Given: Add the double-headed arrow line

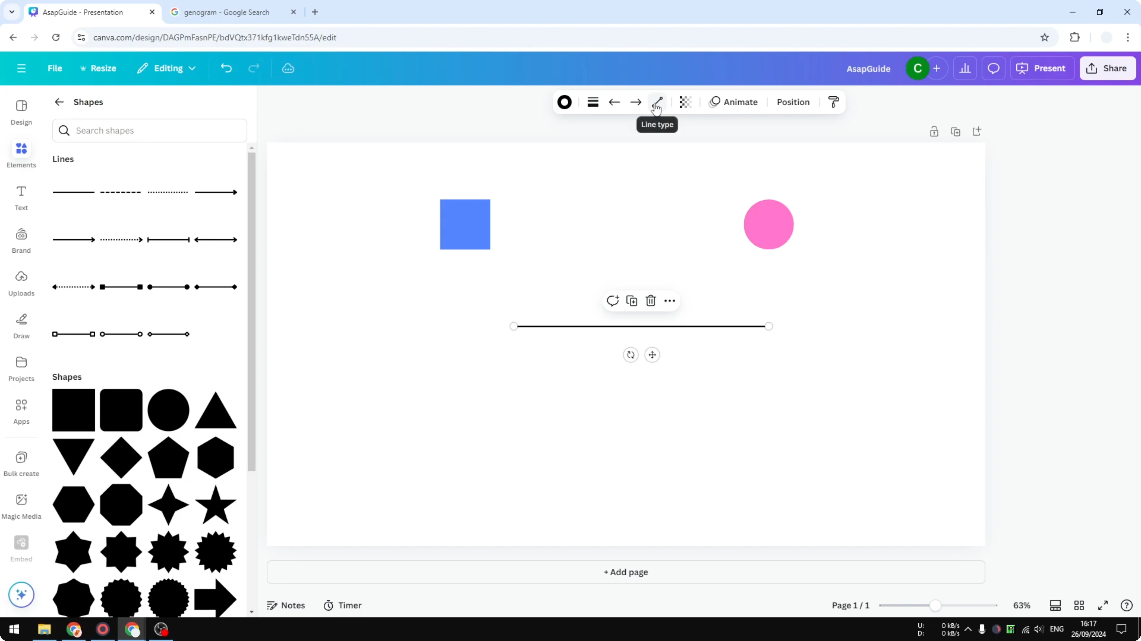Looking at the screenshot, I should [216, 240].
